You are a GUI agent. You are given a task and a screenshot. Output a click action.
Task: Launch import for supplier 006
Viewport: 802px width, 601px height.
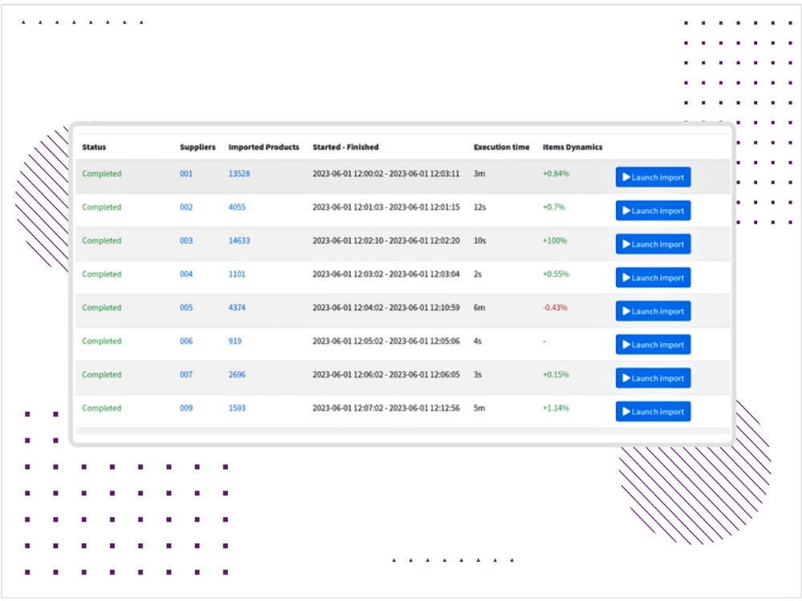[653, 345]
